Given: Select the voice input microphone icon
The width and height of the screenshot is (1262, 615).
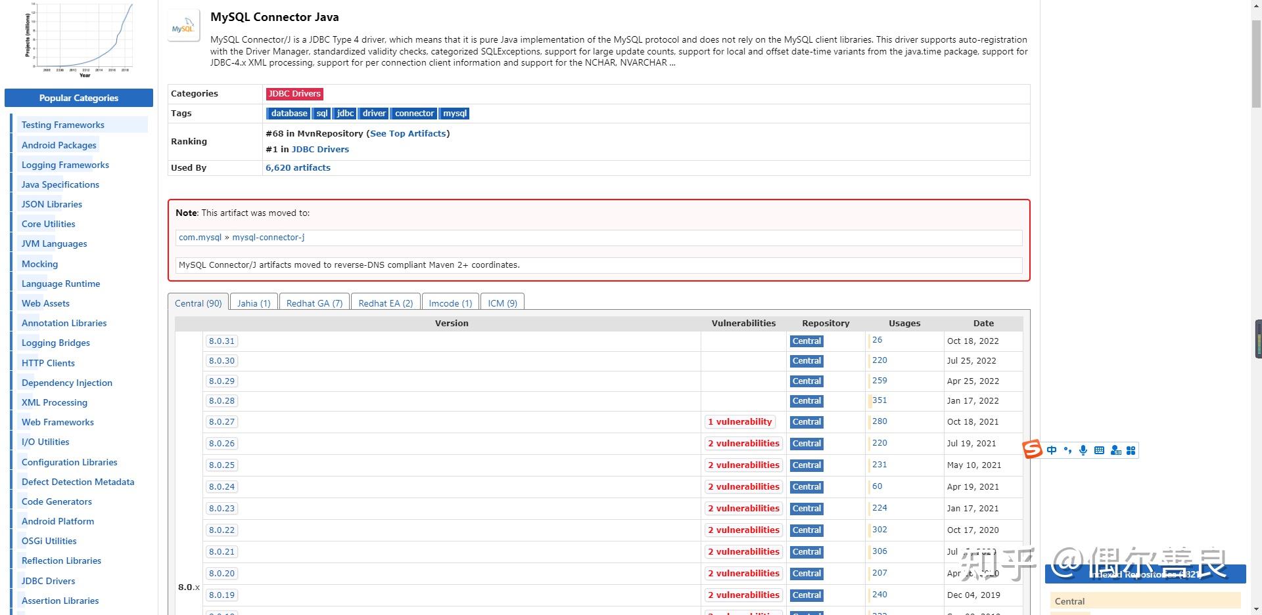Looking at the screenshot, I should click(x=1083, y=450).
